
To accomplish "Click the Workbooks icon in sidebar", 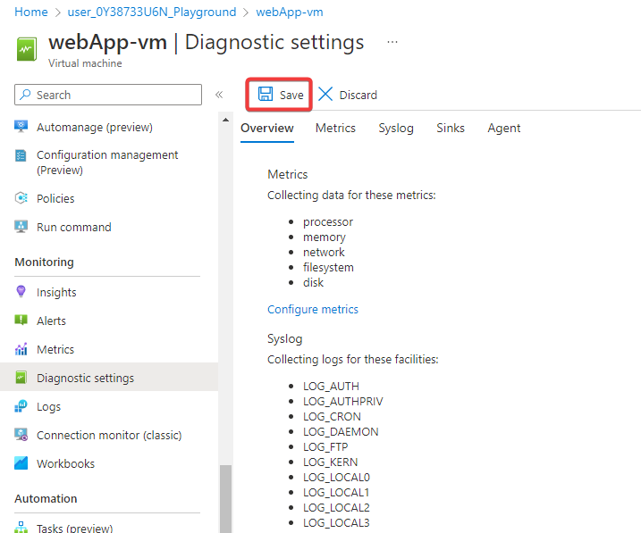I will point(21,463).
